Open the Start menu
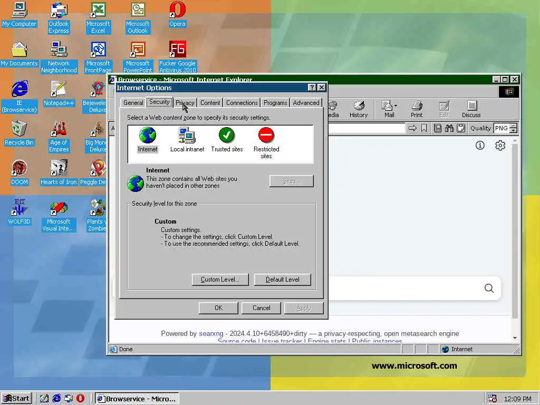The width and height of the screenshot is (540, 405). [x=16, y=399]
